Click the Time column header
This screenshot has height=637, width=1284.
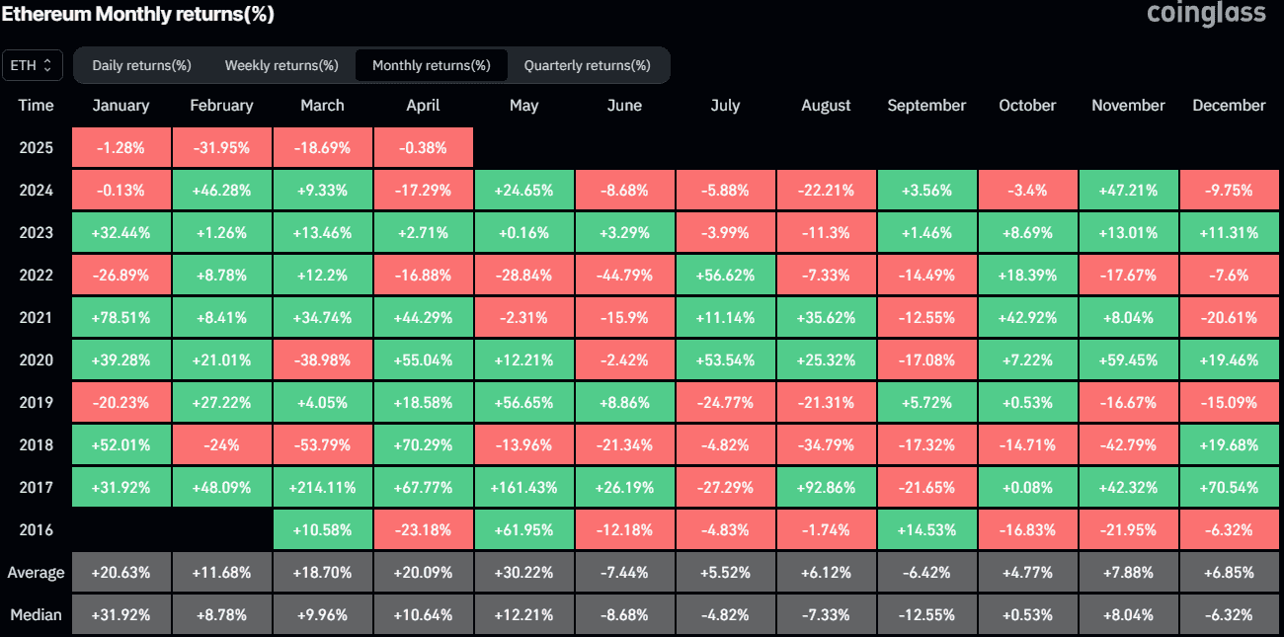(36, 105)
